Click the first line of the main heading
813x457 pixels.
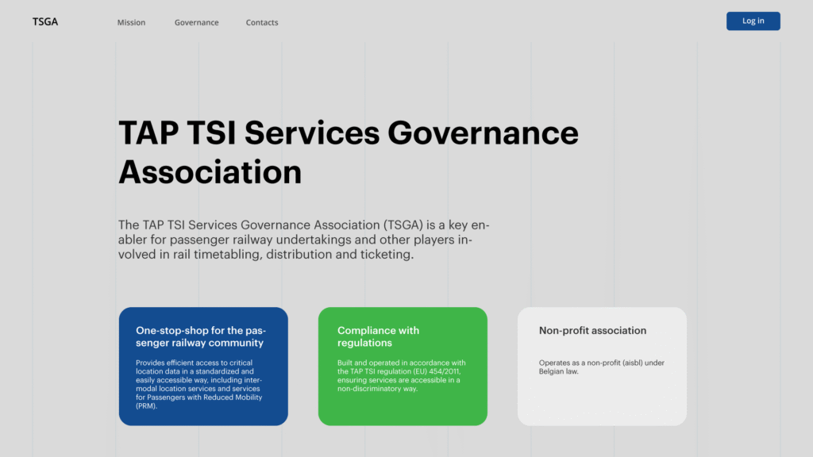pos(348,132)
